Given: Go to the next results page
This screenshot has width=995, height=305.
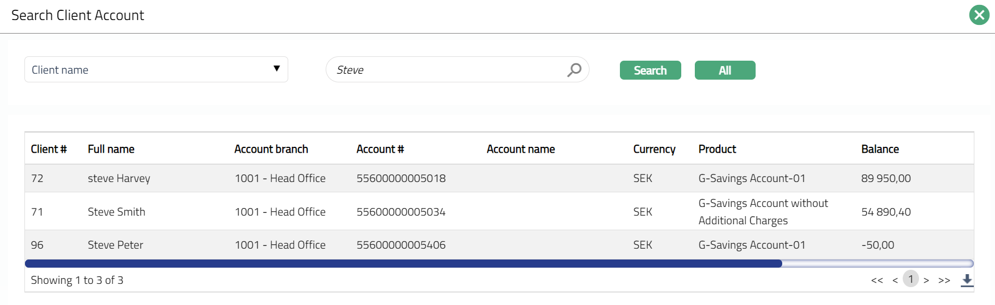Looking at the screenshot, I should pos(926,280).
